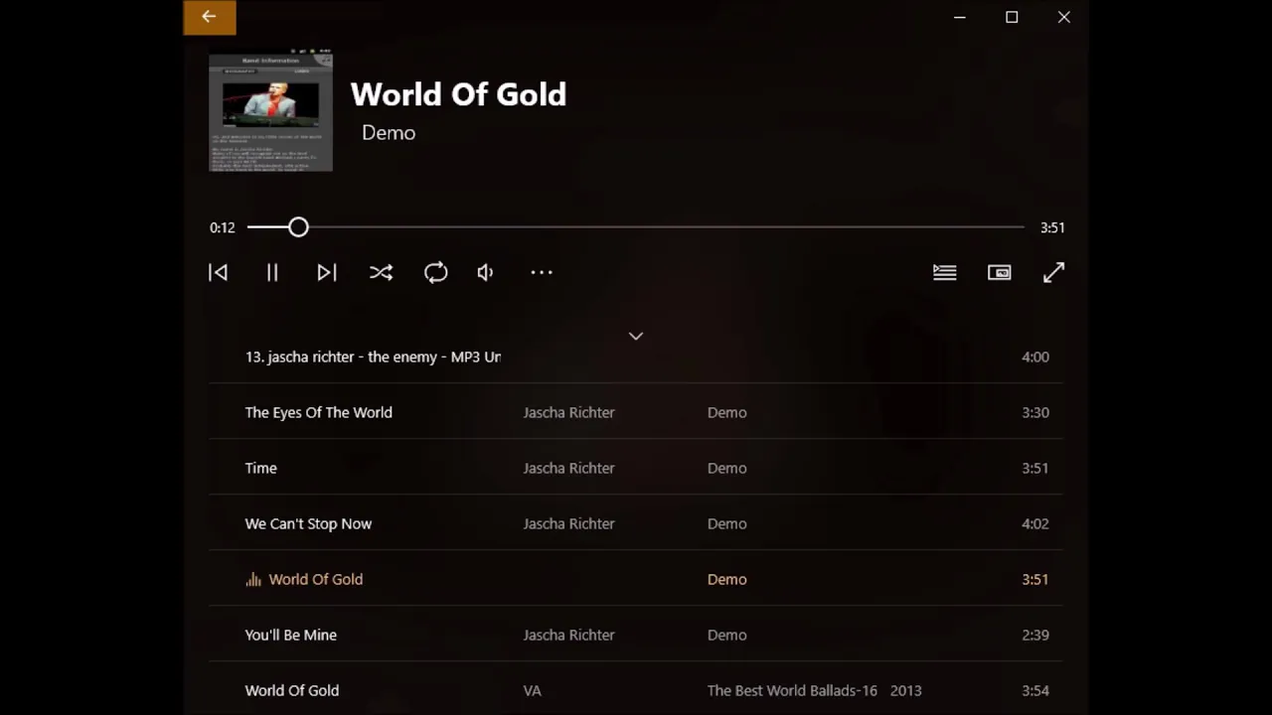Toggle the now playing list view

945,272
